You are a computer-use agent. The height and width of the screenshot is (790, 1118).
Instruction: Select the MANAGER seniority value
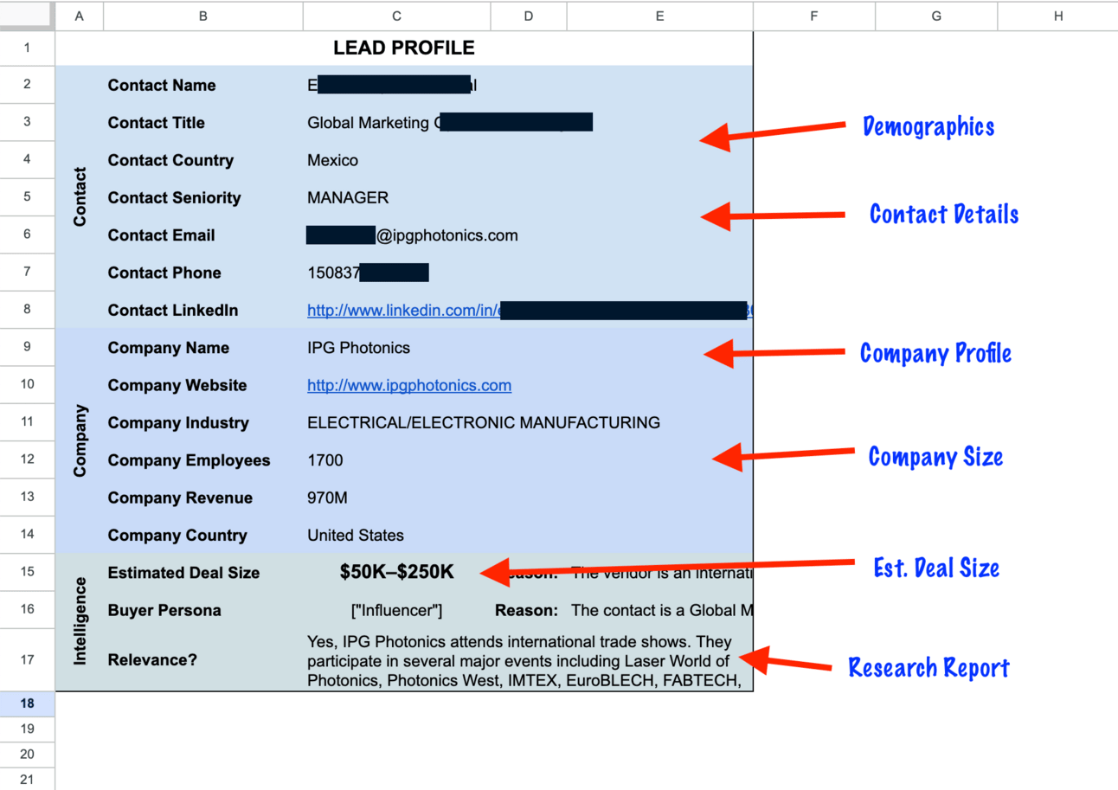348,198
